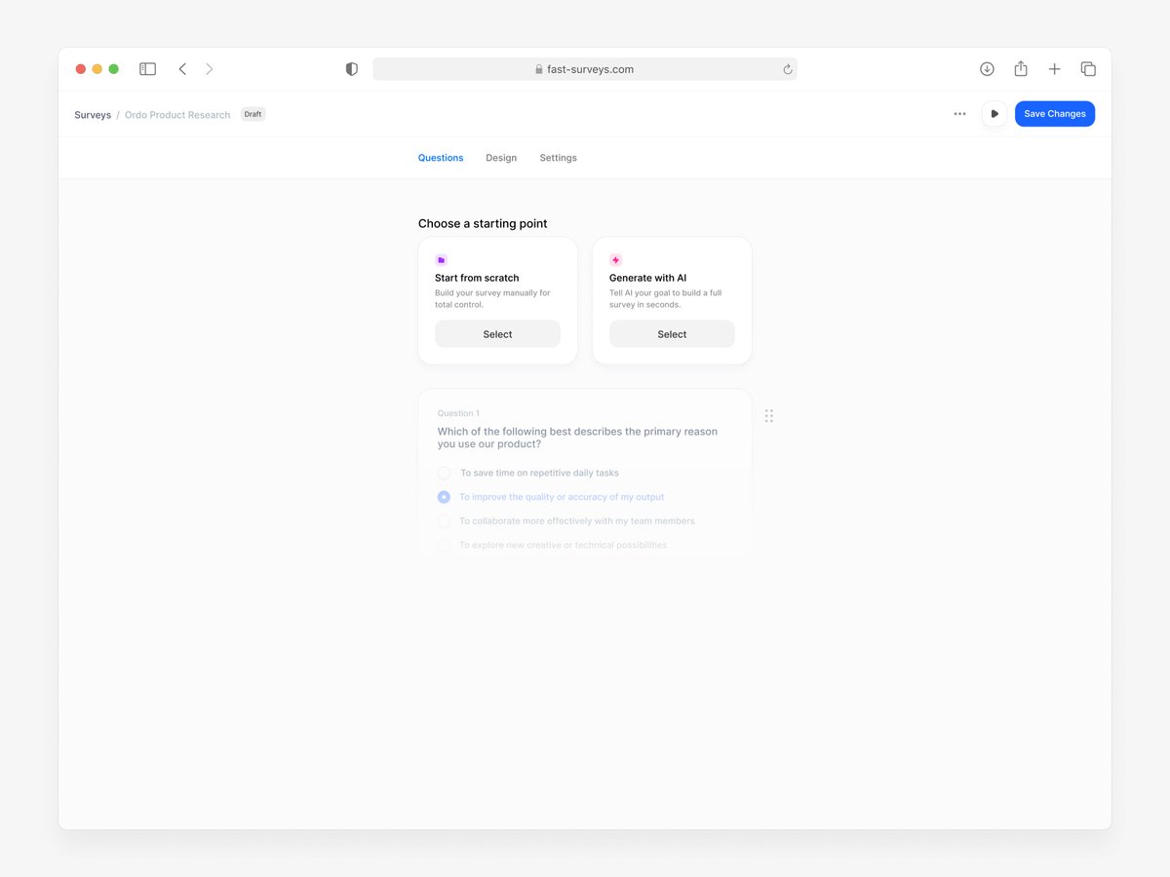
Task: Reload the page with the refresh icon
Action: point(788,69)
